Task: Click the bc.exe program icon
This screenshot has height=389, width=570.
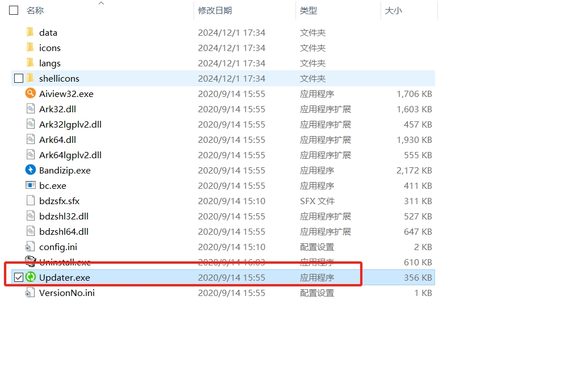Action: pyautogui.click(x=31, y=185)
